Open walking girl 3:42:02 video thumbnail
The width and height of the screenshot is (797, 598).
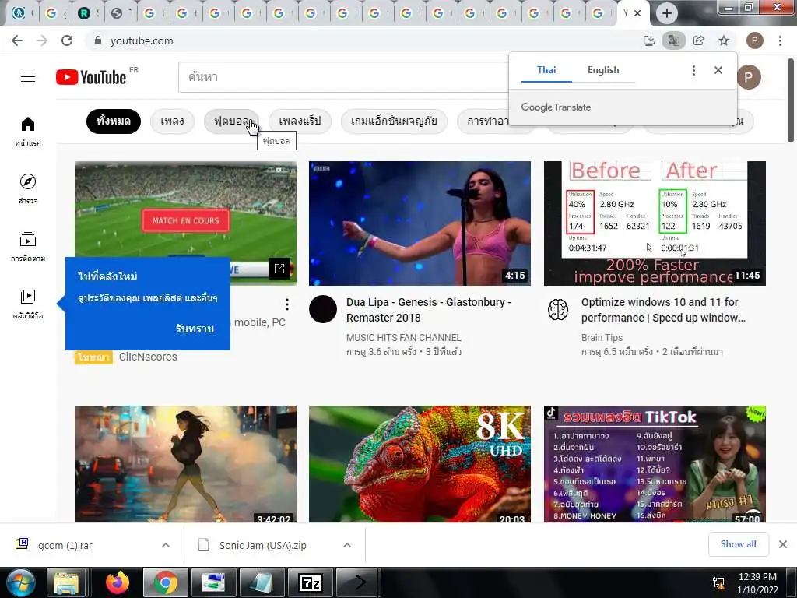pos(185,464)
